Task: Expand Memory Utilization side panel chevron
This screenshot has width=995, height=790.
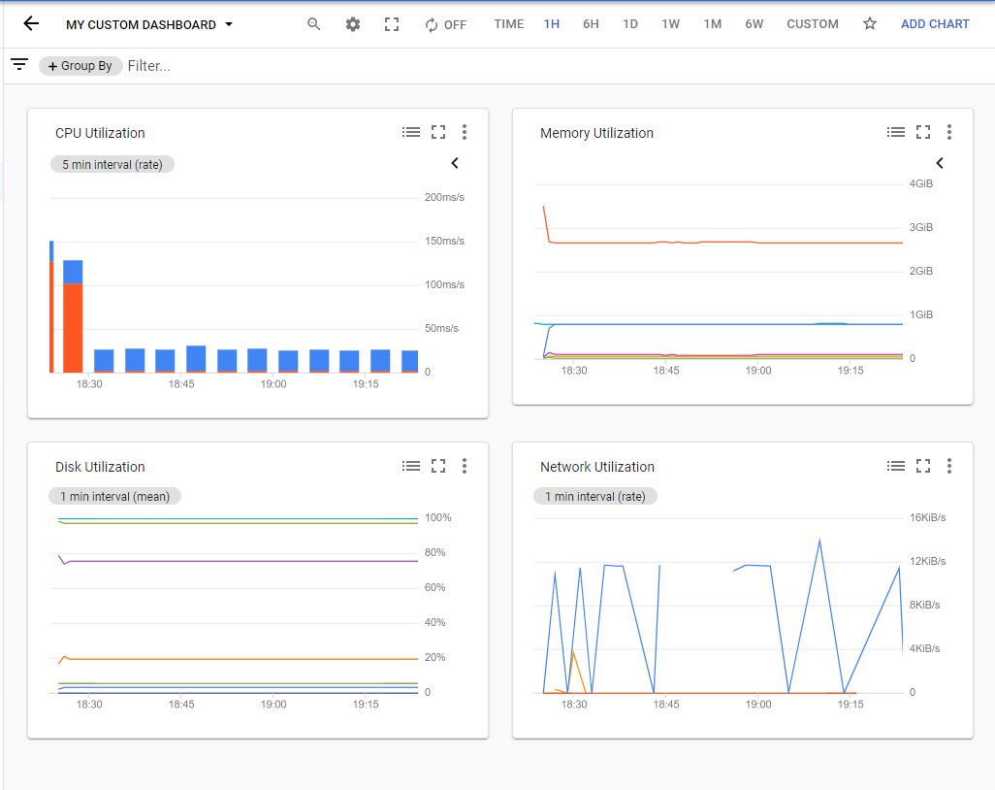Action: [x=939, y=163]
